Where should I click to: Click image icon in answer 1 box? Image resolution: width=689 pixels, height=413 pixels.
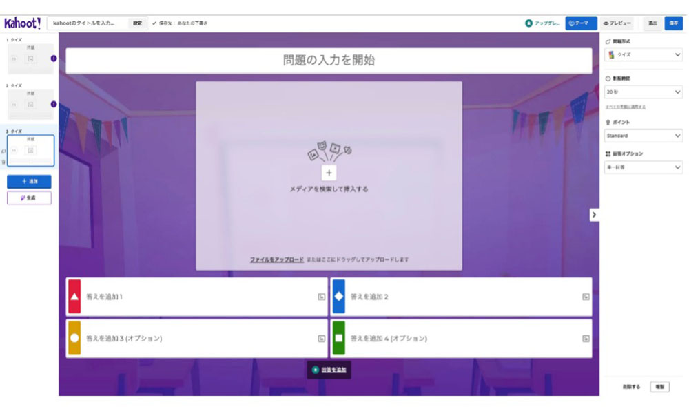pos(321,297)
